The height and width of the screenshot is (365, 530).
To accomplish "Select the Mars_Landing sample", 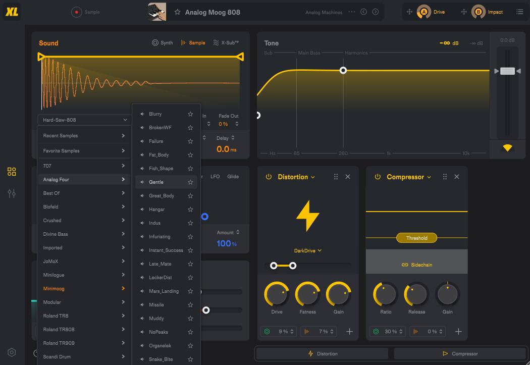I will (166, 291).
